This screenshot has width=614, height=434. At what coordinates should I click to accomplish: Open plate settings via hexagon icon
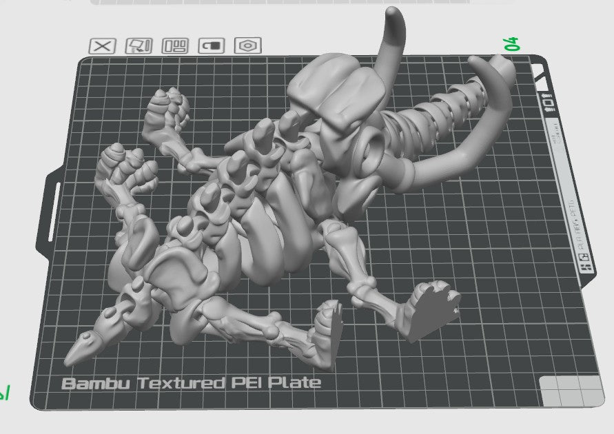[248, 46]
